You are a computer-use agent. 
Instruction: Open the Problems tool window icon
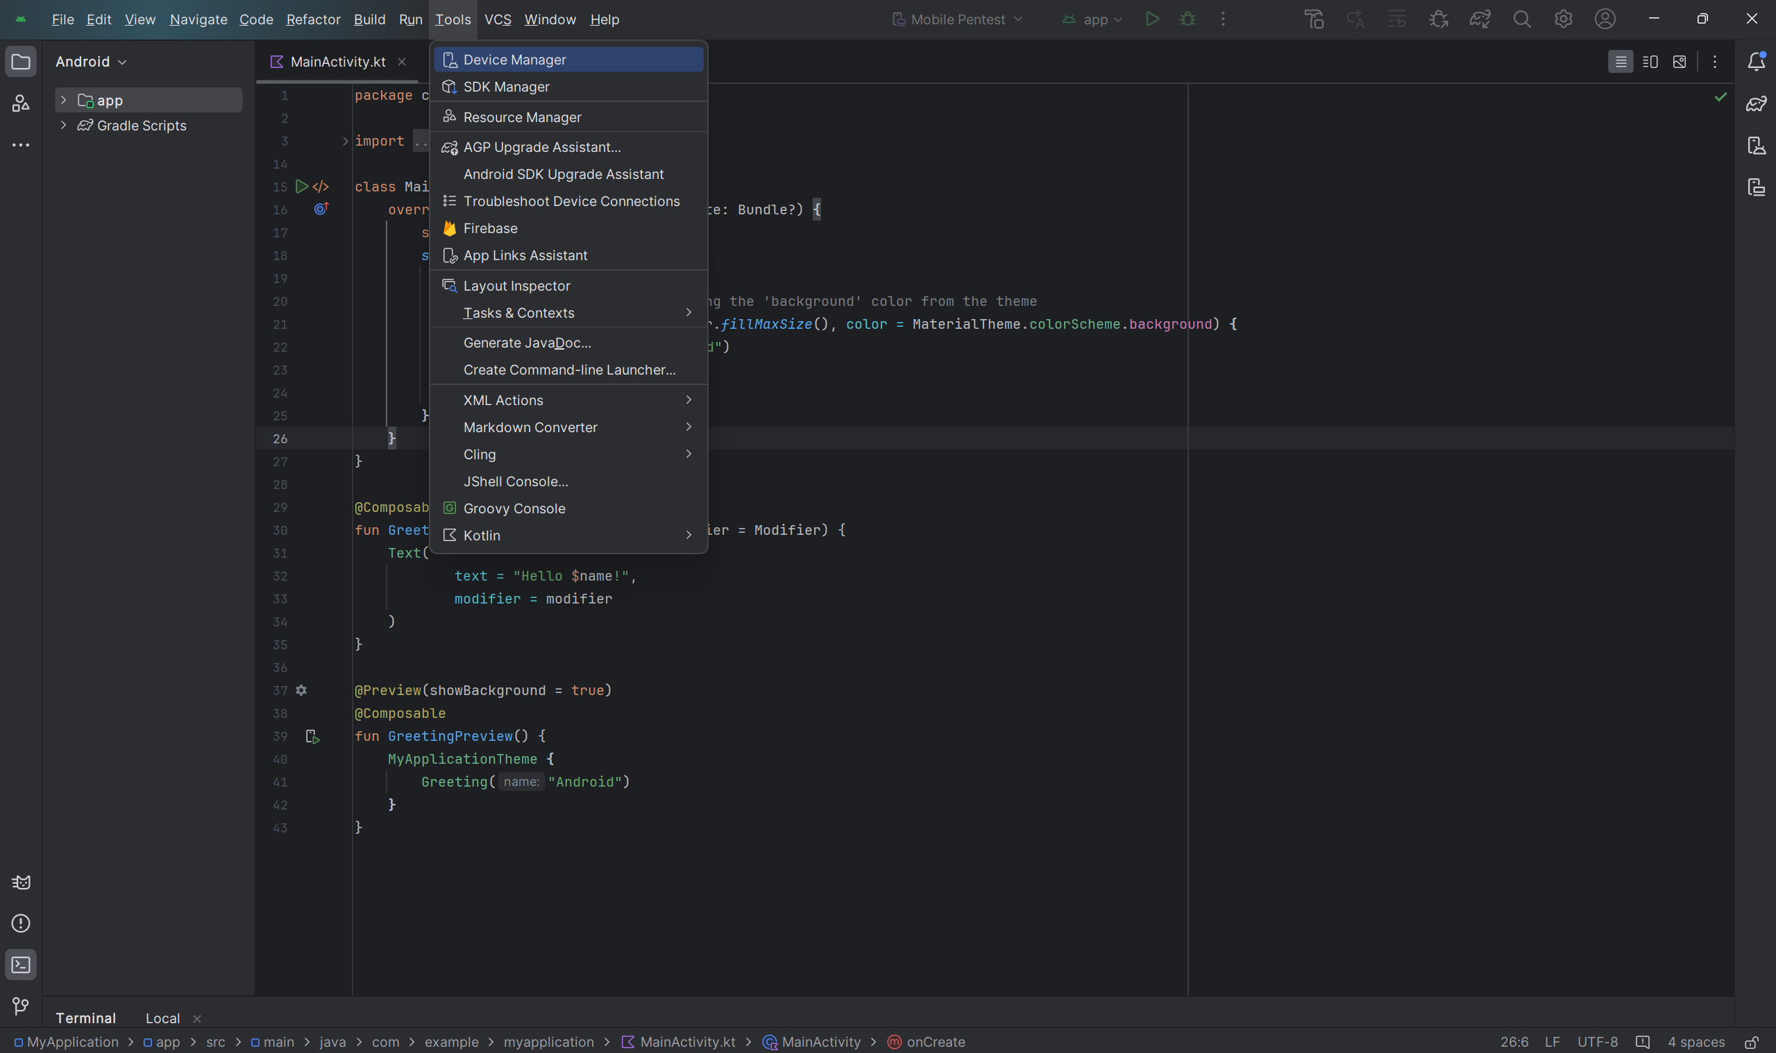coord(21,923)
